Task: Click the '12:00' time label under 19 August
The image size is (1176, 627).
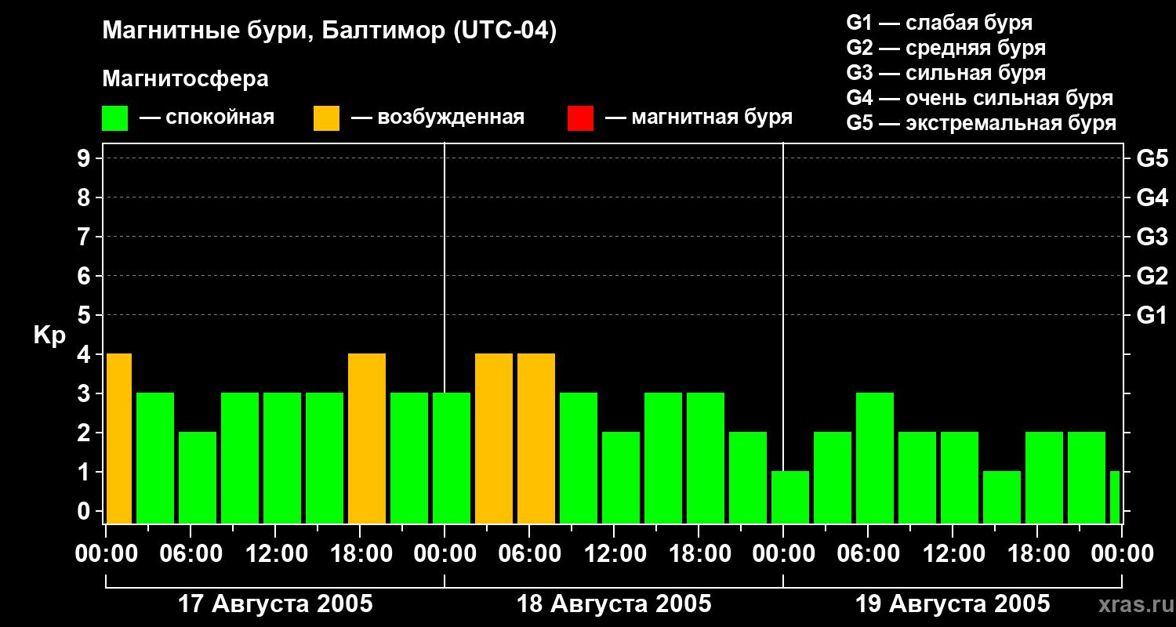Action: 954,554
